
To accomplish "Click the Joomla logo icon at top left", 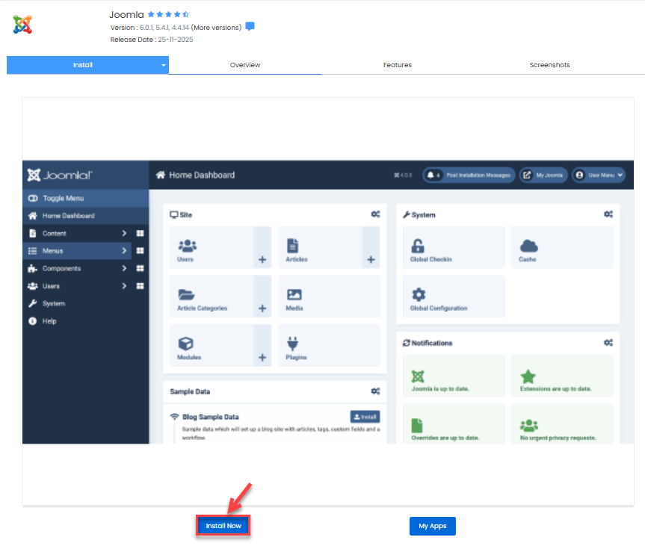I will [x=22, y=24].
